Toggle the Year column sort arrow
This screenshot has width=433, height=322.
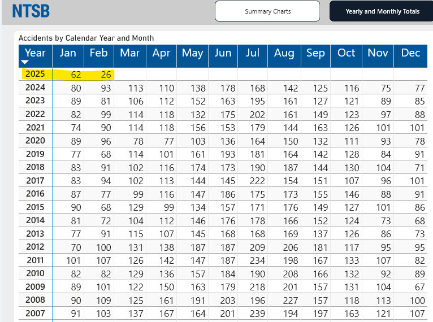(25, 62)
